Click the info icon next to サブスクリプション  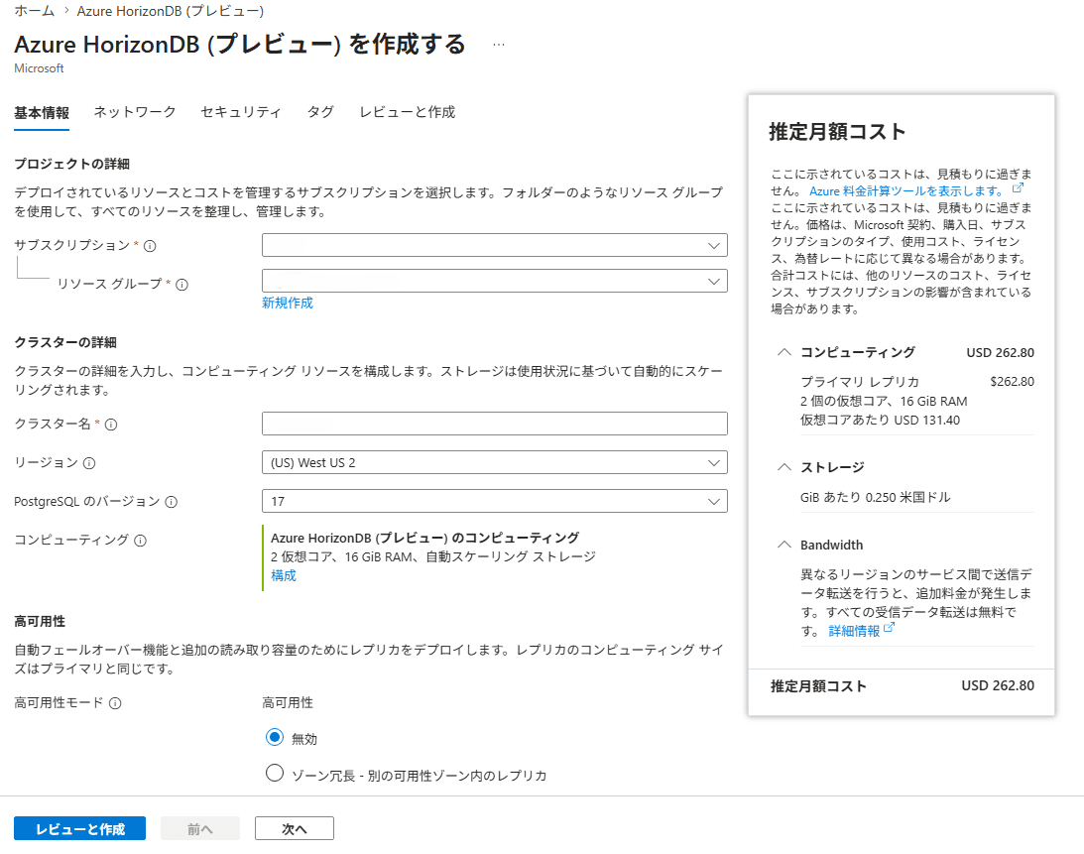click(150, 246)
